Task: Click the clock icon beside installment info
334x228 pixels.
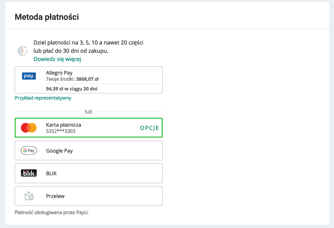Action: pyautogui.click(x=22, y=51)
